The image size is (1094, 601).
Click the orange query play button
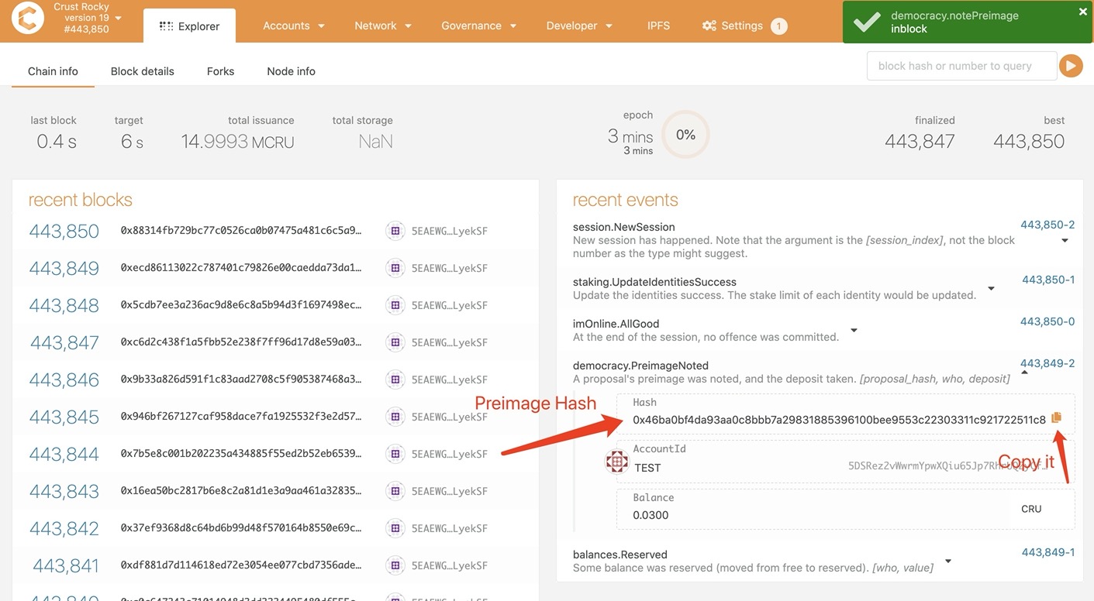point(1071,66)
